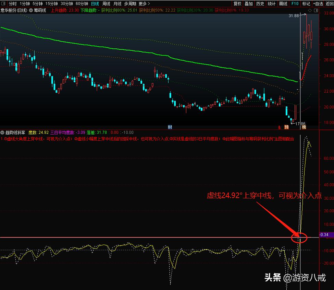Activate the 画线 drawing tool
The width and height of the screenshot is (334, 290).
point(283,3)
